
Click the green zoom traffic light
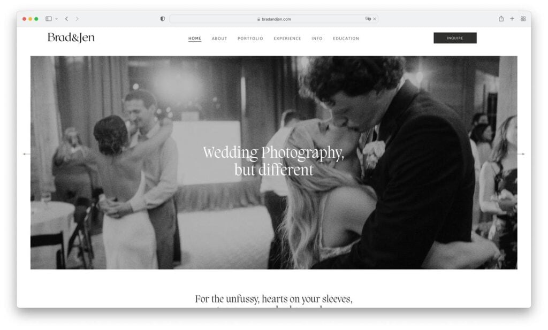point(36,18)
